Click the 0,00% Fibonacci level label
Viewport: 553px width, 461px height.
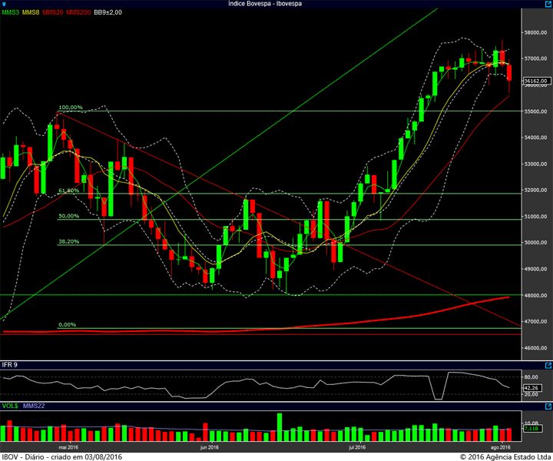[67, 324]
